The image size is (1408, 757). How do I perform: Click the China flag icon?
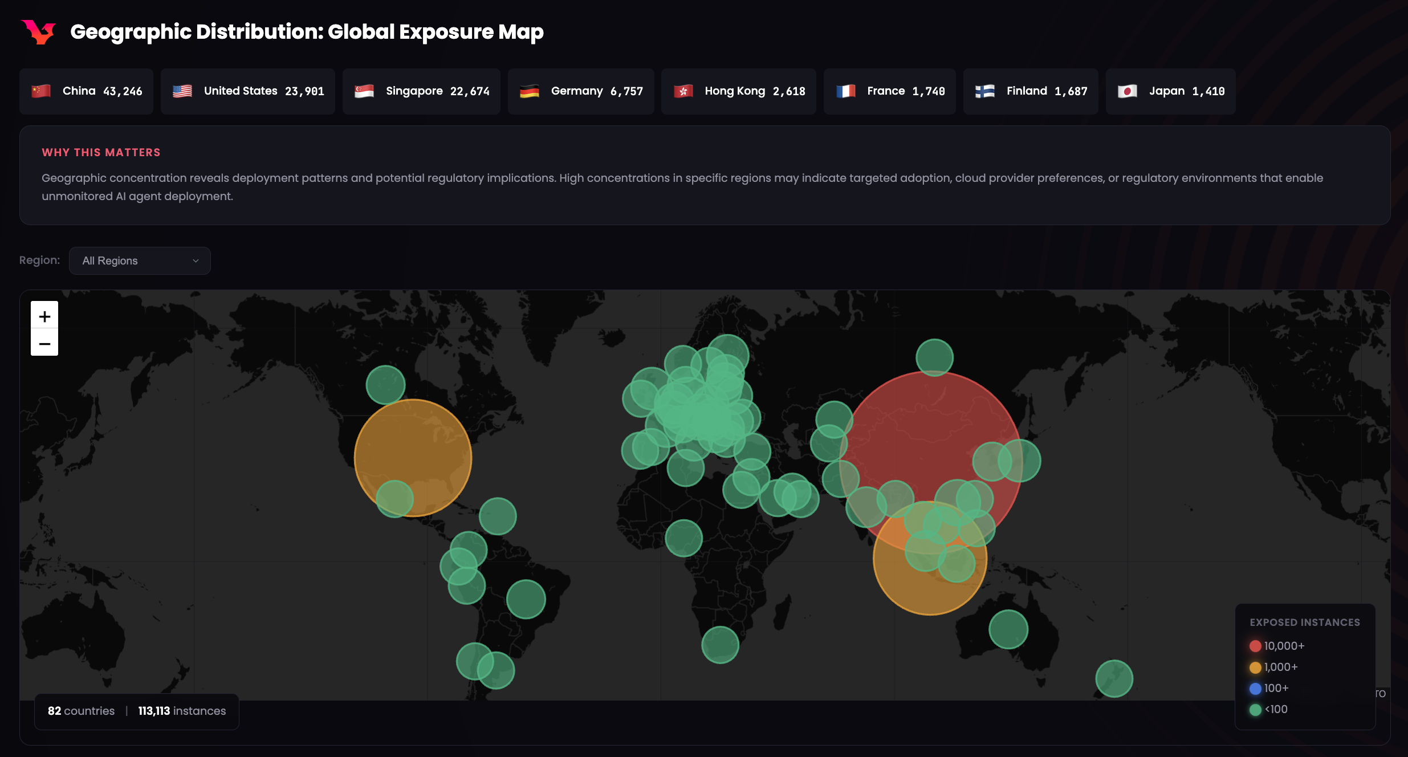tap(41, 91)
